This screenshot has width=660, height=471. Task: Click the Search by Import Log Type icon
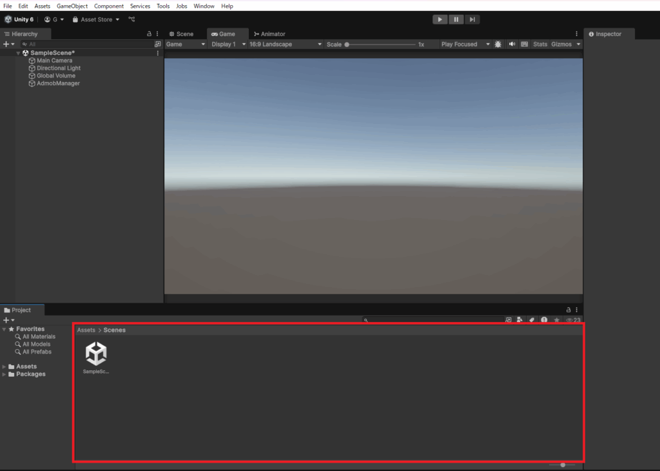click(544, 320)
